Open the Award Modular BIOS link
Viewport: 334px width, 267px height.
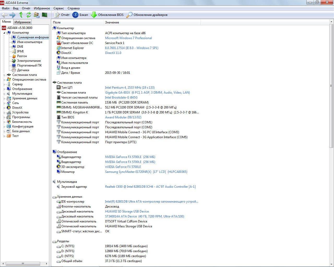tap(123, 117)
